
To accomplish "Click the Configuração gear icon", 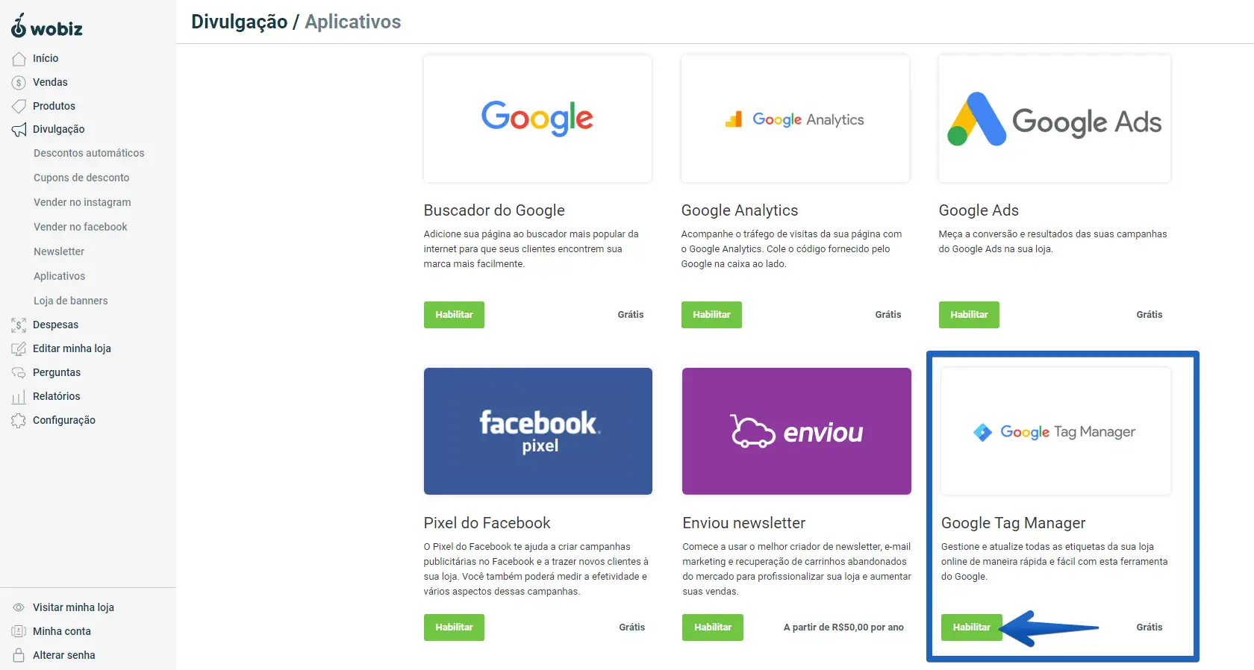I will [x=19, y=421].
